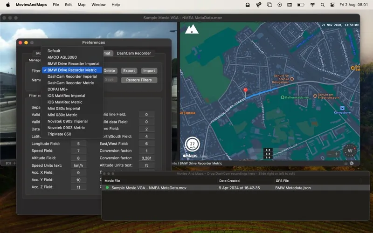
Task: Click the plus icon below the video
Action: 14,163
